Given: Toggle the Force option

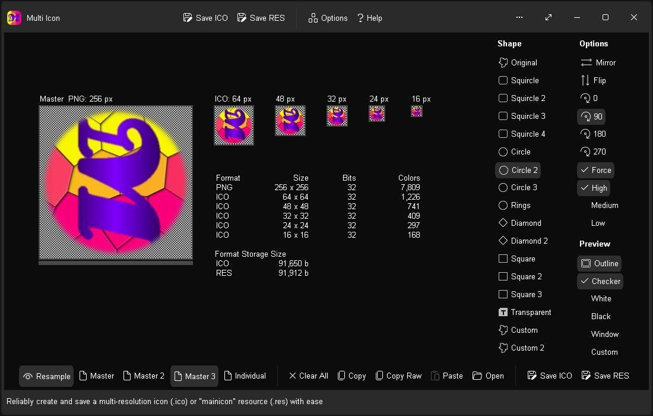Looking at the screenshot, I should 596,170.
